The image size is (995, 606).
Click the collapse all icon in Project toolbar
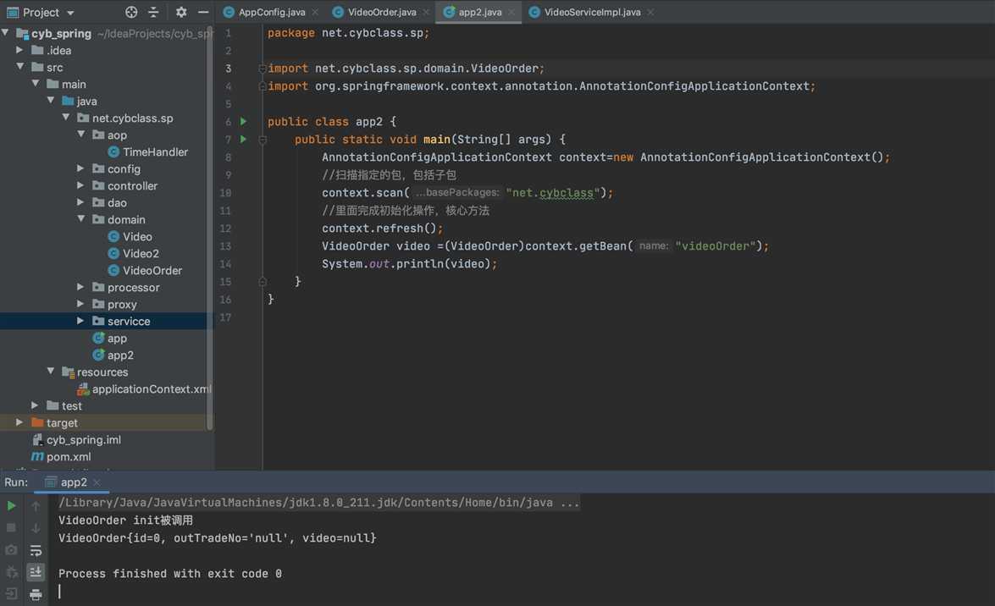tap(153, 12)
